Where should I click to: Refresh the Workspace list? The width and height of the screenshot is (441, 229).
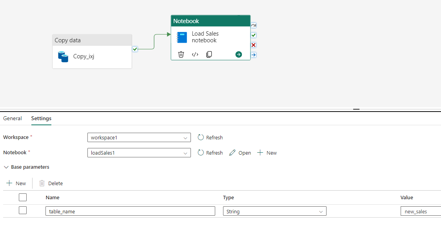coord(210,137)
